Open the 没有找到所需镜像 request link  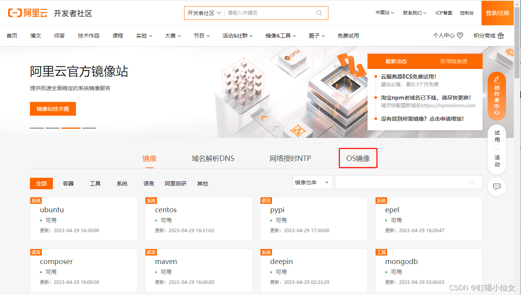pyautogui.click(x=422, y=119)
